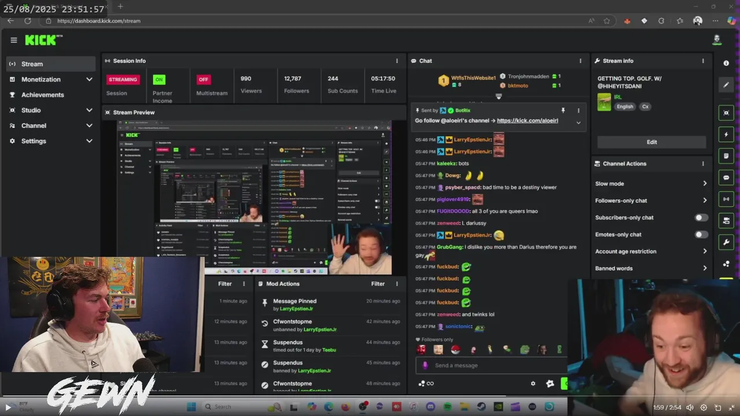Image resolution: width=740 pixels, height=416 pixels.
Task: Play the video with the play button
Action: (8, 407)
